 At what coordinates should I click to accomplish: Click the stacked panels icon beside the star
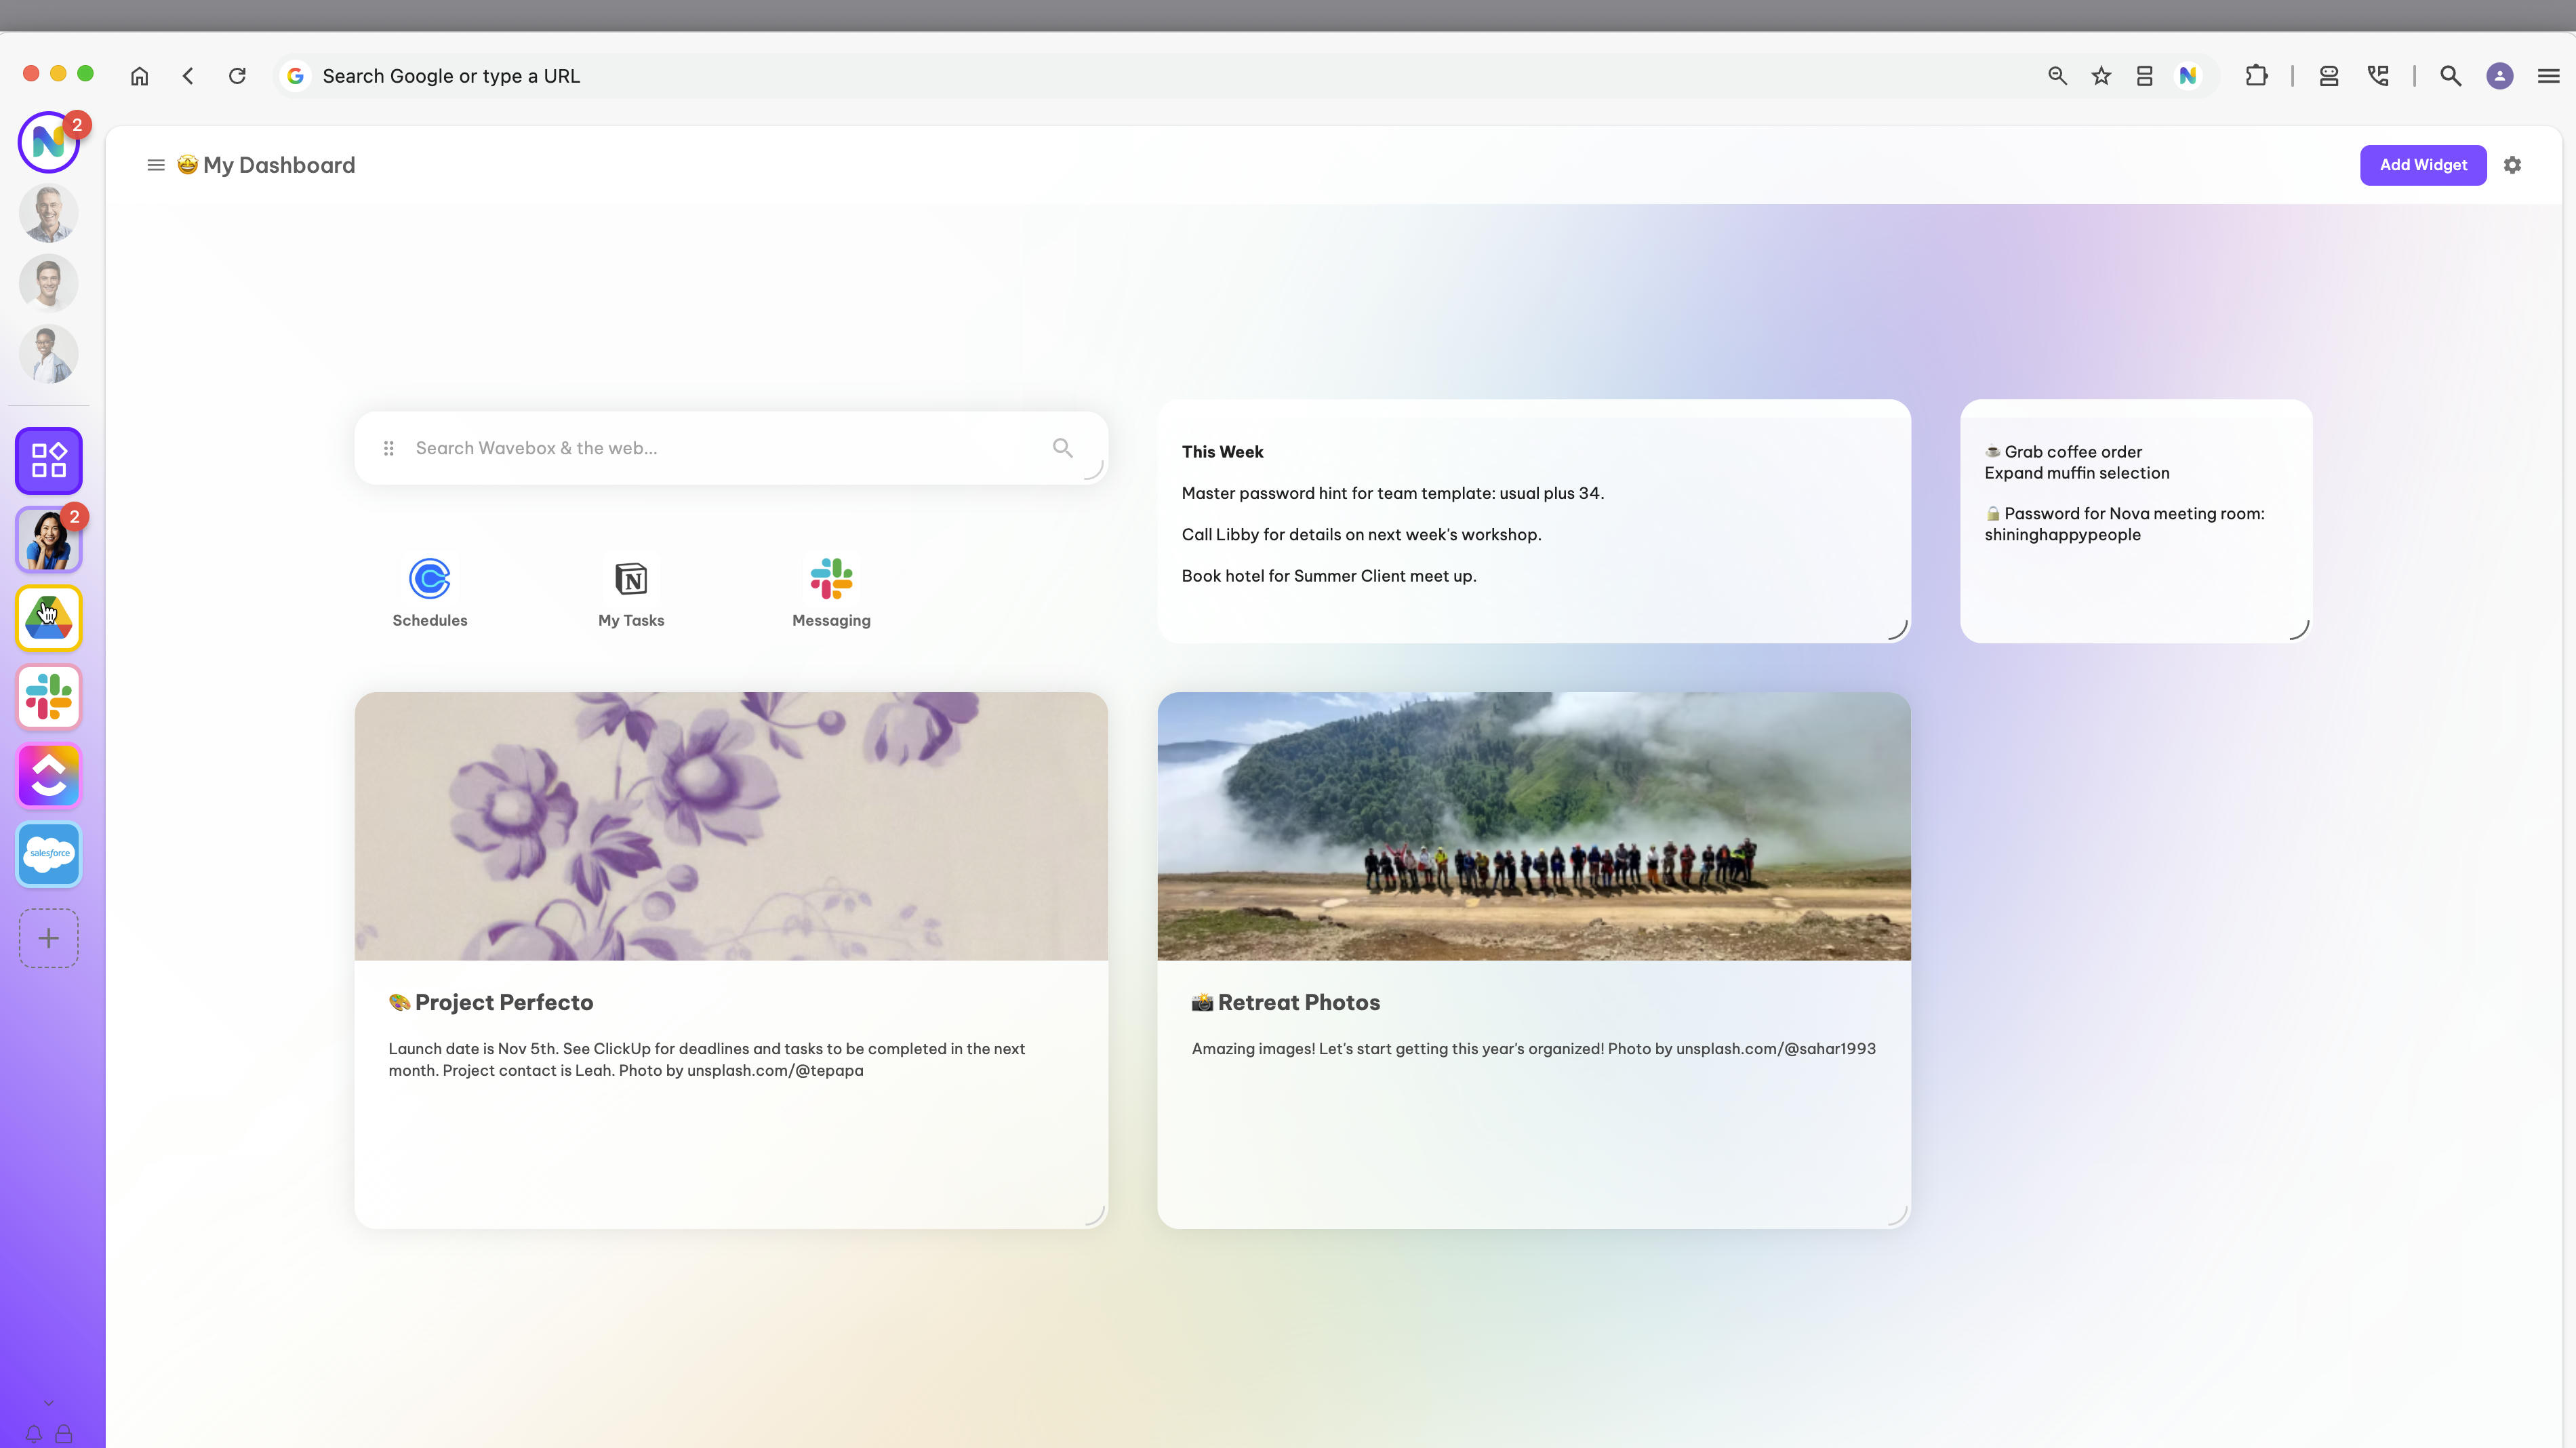click(2144, 76)
